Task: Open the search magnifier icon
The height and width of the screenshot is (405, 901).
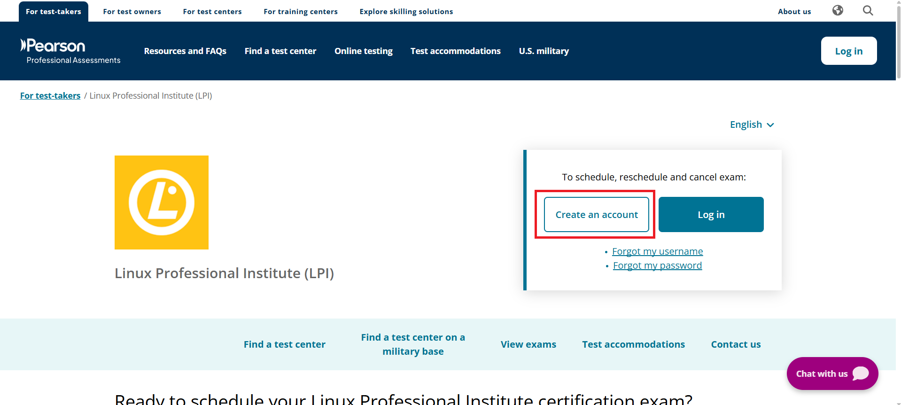Action: click(868, 10)
